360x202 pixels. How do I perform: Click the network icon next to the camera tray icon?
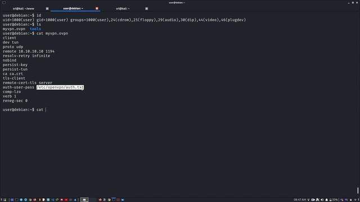click(x=318, y=200)
